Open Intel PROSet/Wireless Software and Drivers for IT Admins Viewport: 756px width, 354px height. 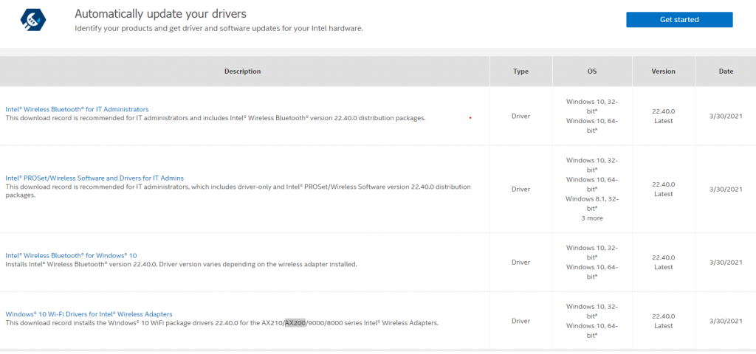94,178
